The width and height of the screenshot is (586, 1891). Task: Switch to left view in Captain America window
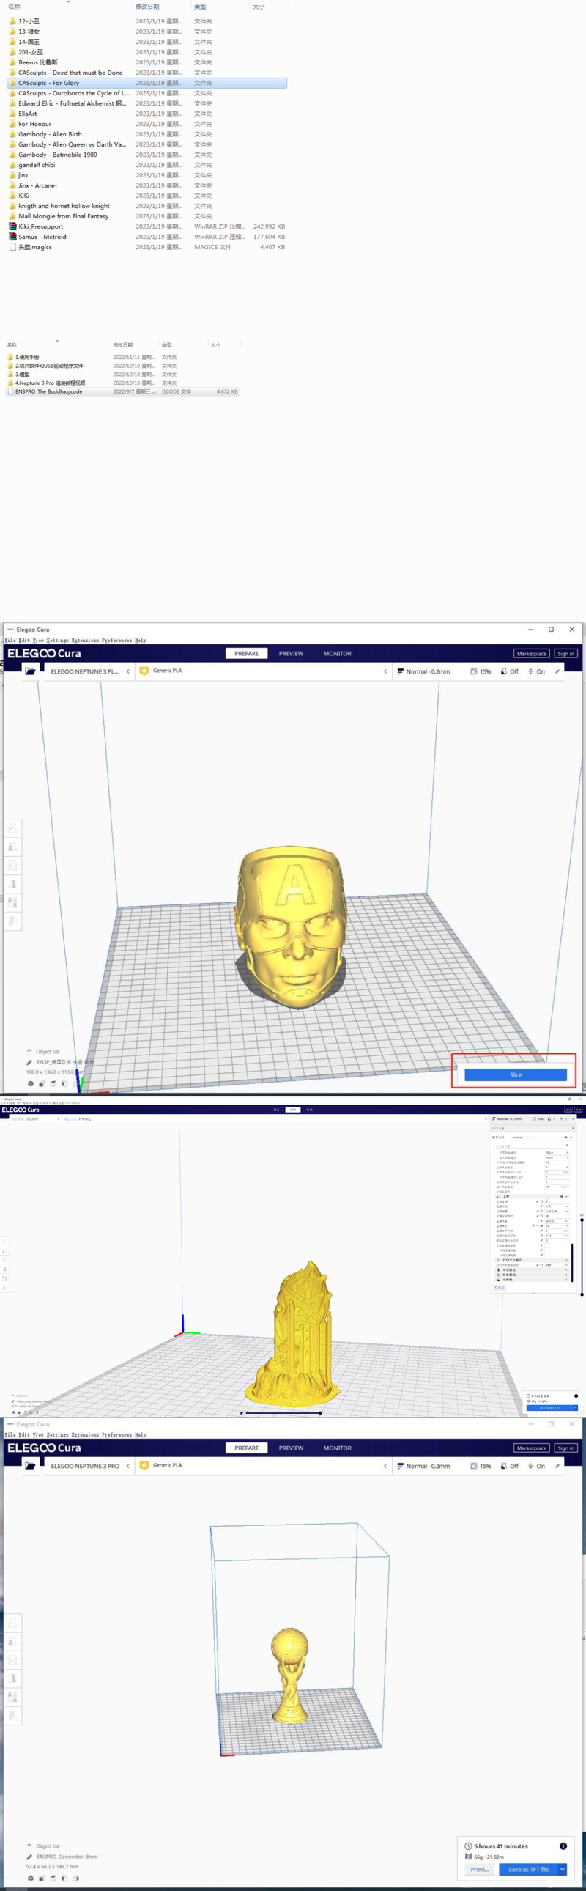coord(64,1083)
